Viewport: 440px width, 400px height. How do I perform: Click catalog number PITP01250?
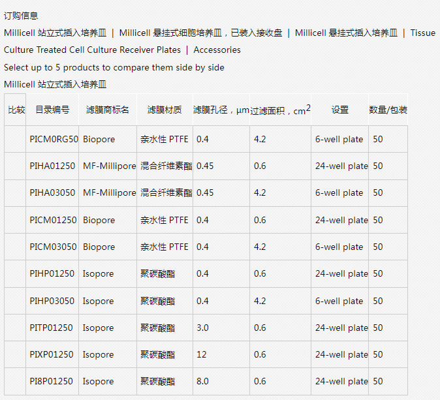point(51,328)
